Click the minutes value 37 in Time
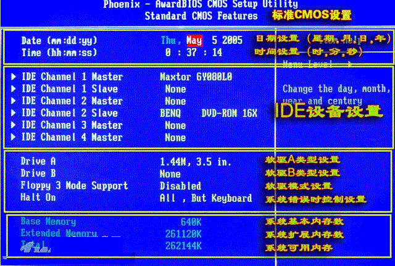The image size is (395, 266). click(194, 53)
